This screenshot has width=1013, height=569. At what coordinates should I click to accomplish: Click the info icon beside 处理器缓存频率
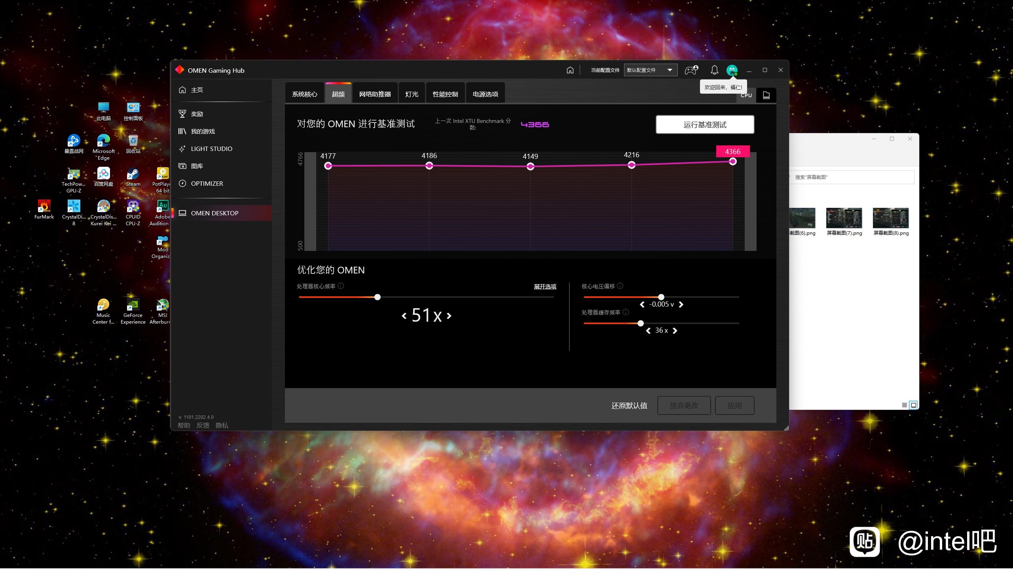point(626,312)
